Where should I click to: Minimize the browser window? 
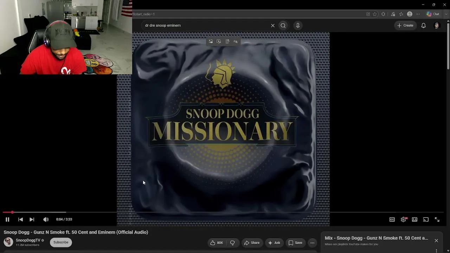(423, 5)
